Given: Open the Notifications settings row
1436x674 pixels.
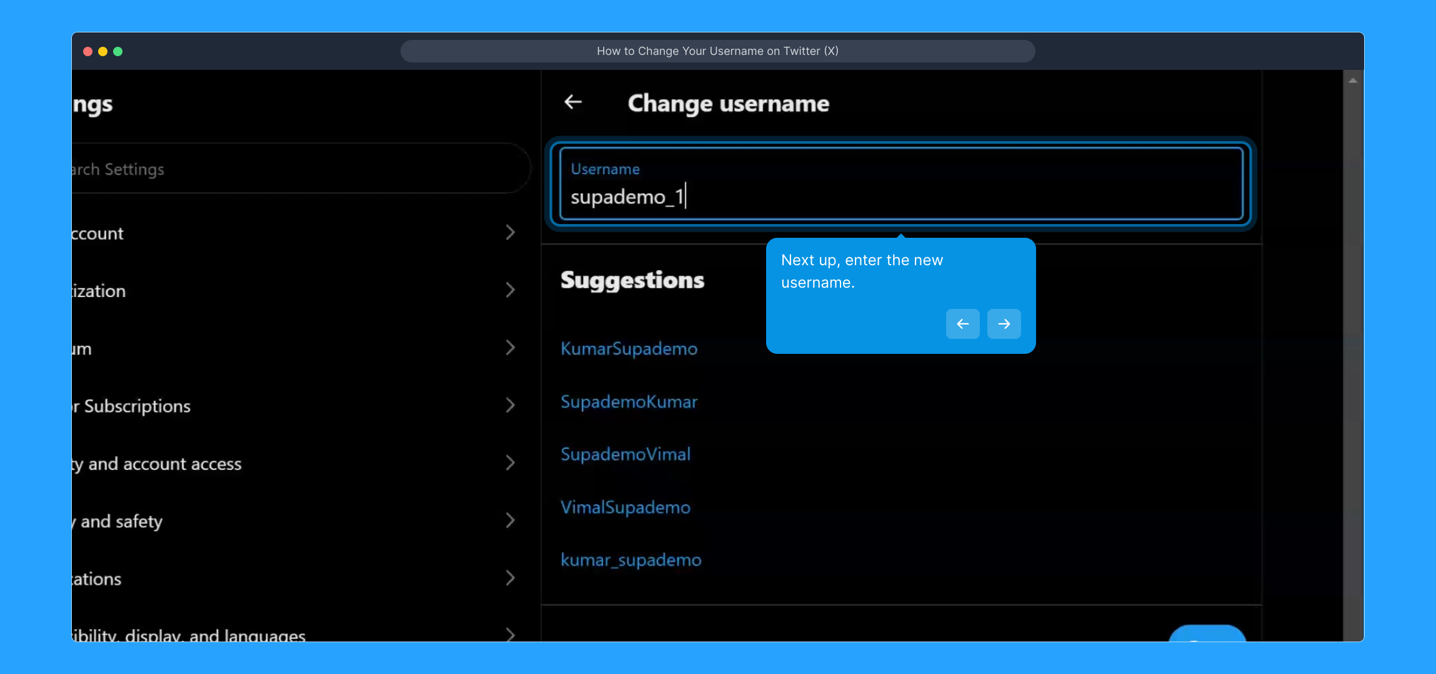Looking at the screenshot, I should [x=97, y=579].
